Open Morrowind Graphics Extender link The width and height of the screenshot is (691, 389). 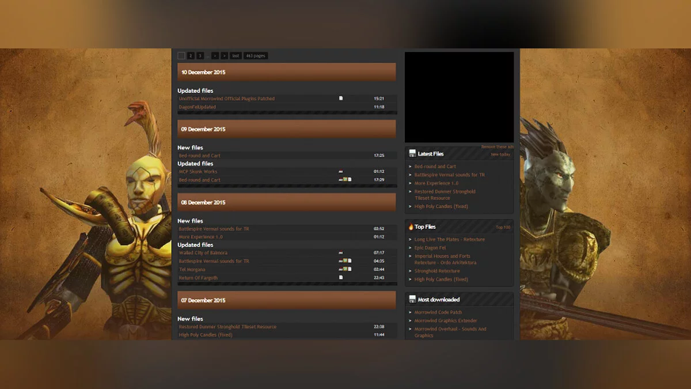click(x=446, y=320)
